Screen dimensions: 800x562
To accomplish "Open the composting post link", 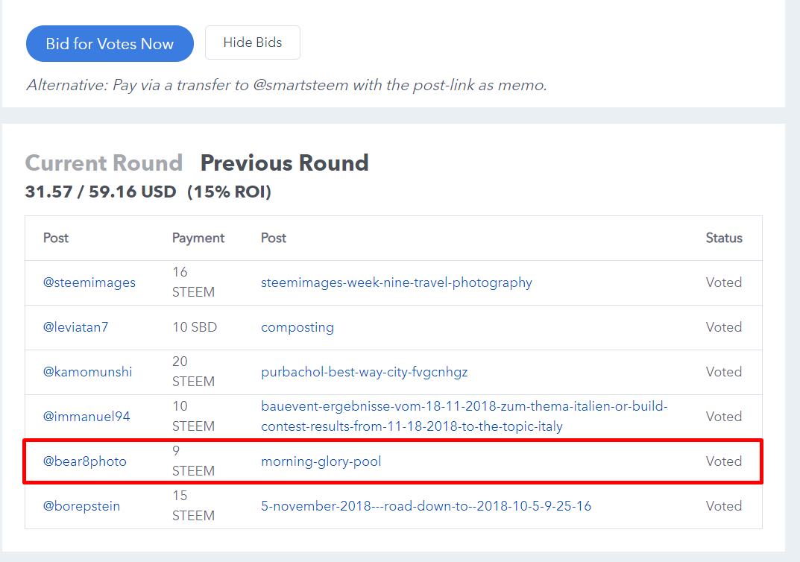I will pyautogui.click(x=297, y=327).
